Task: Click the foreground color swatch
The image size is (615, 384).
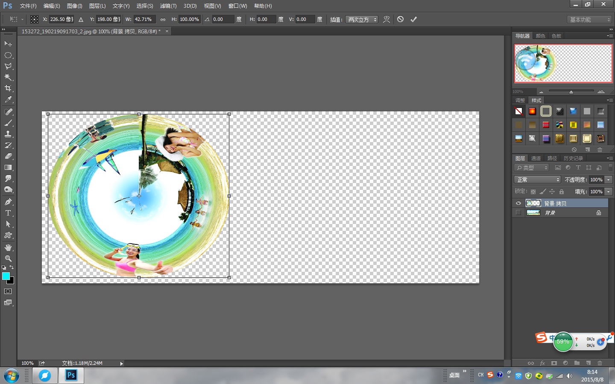Action: click(x=6, y=276)
